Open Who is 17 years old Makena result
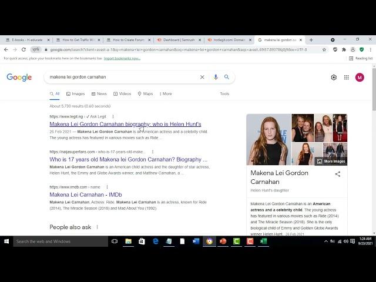376x282 pixels. [x=128, y=159]
